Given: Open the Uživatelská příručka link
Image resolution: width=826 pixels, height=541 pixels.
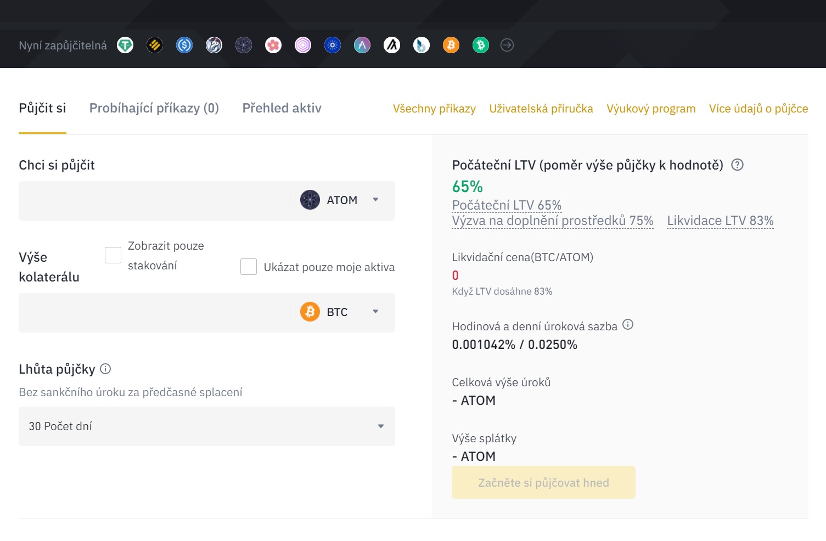Looking at the screenshot, I should click(x=541, y=109).
